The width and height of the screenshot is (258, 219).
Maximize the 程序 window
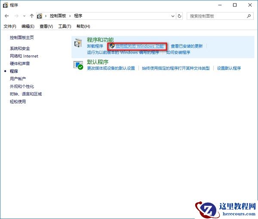click(x=235, y=5)
